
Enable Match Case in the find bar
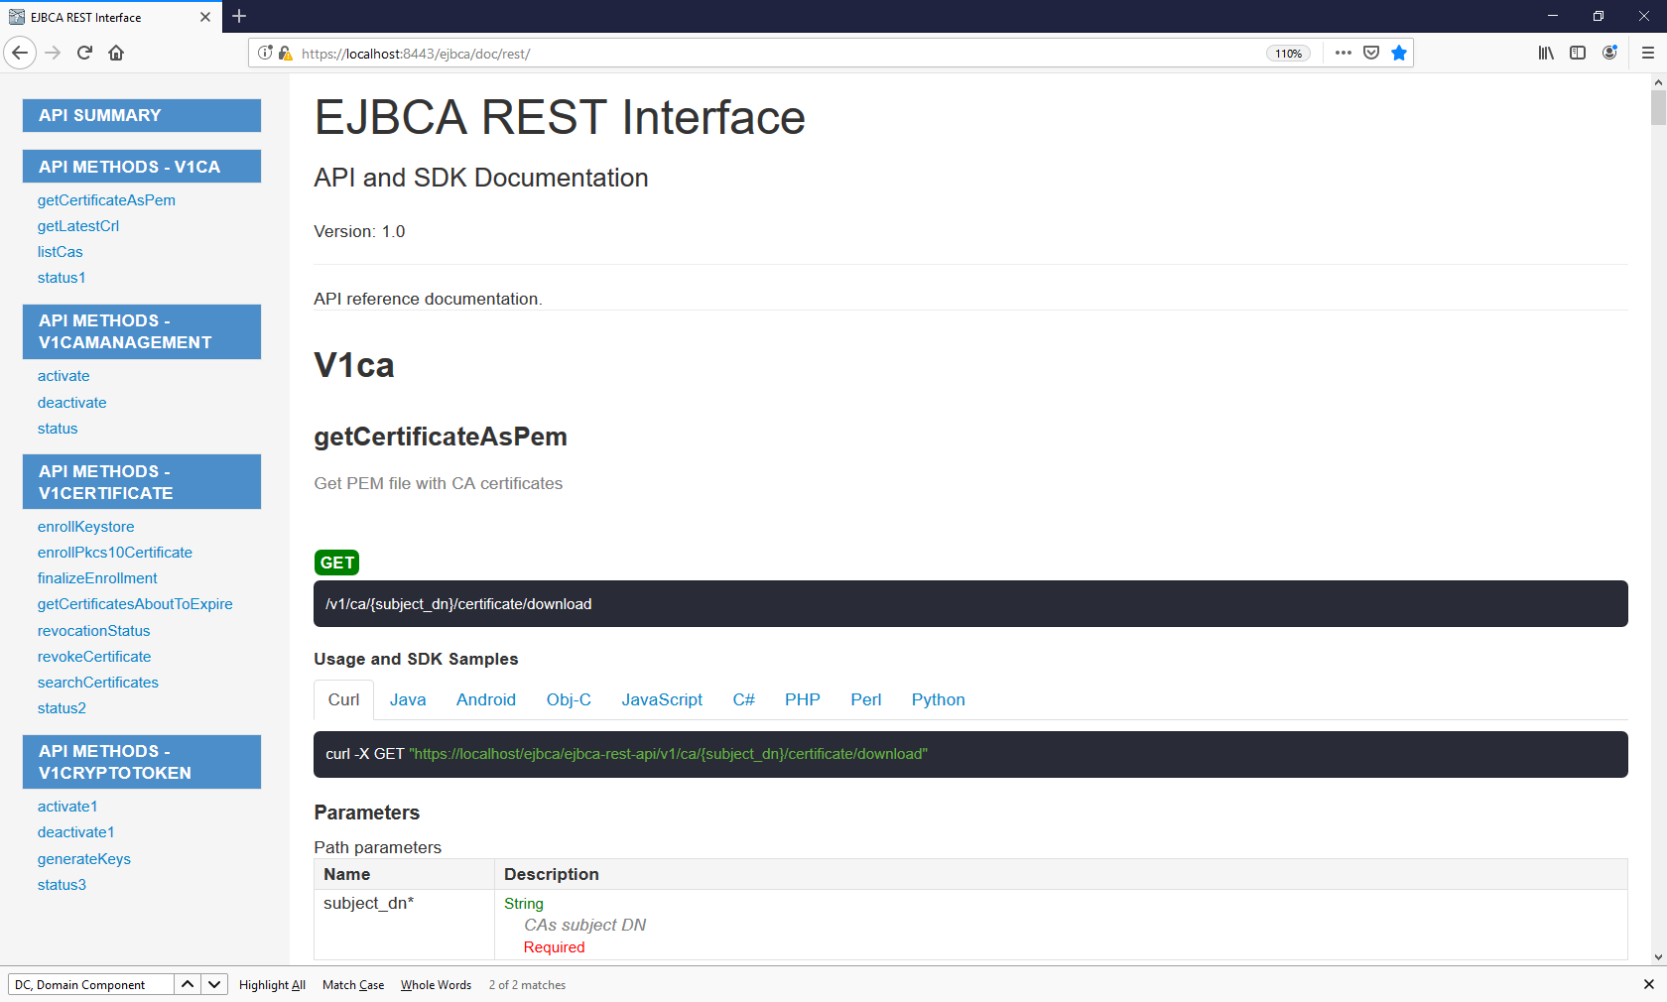tap(352, 984)
